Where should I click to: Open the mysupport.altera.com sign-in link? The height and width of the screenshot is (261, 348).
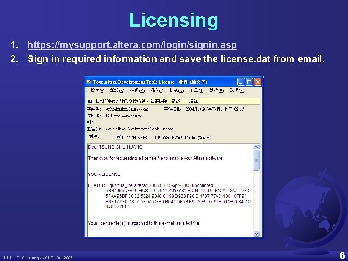(x=132, y=45)
